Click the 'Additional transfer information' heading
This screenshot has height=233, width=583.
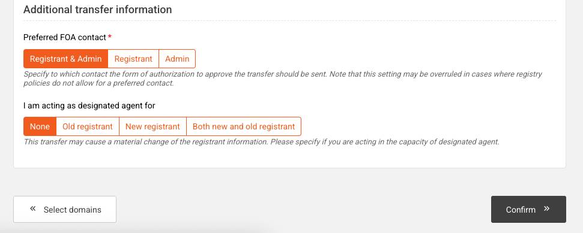(x=97, y=10)
